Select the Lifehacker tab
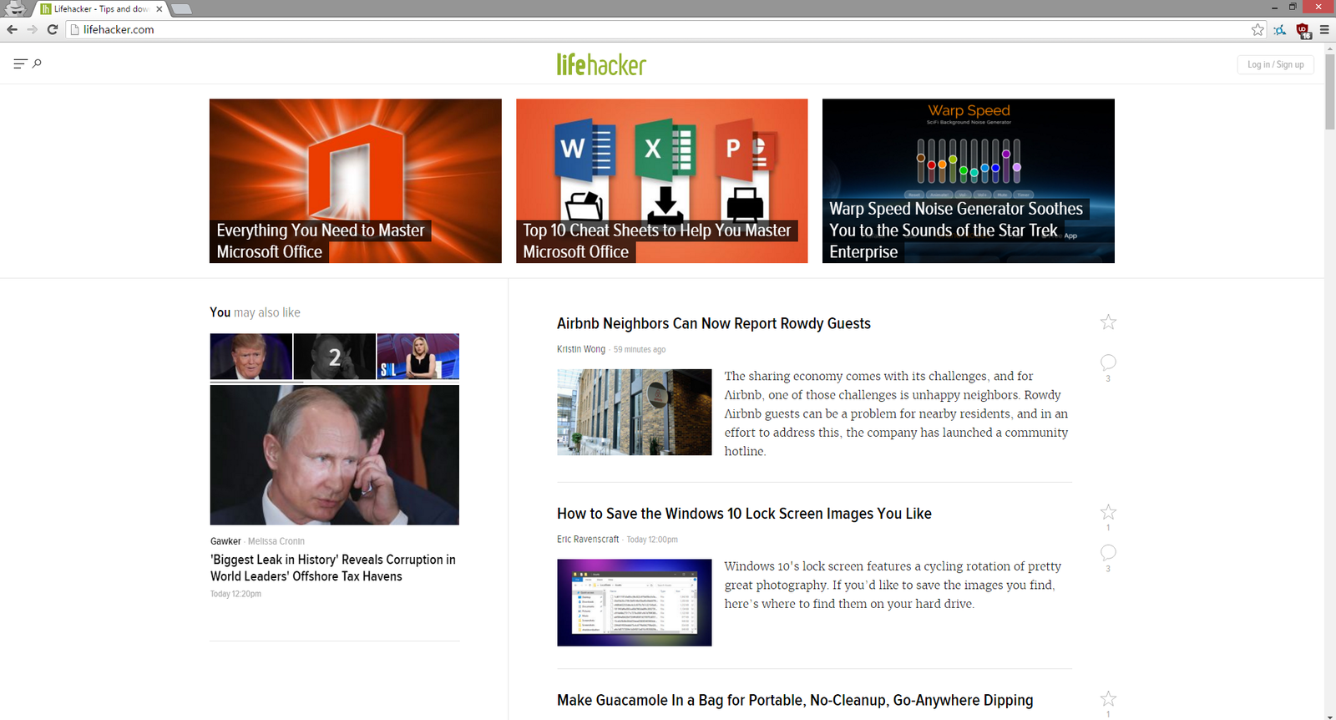 [x=100, y=8]
